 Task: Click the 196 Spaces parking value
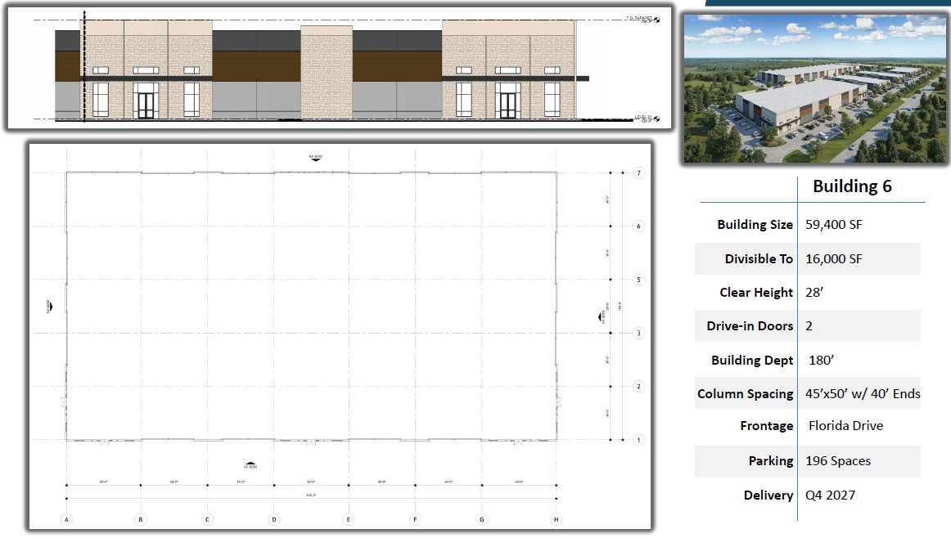pyautogui.click(x=838, y=461)
